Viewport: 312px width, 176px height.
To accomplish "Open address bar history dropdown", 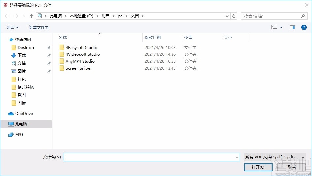I will coord(227,16).
